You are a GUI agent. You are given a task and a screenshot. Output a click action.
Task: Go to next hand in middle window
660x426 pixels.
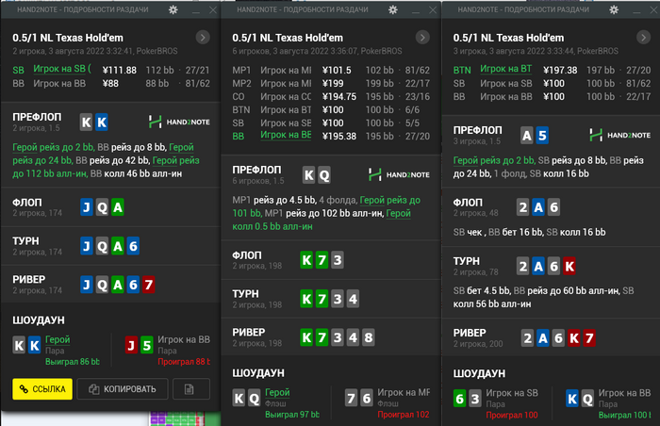tap(422, 38)
